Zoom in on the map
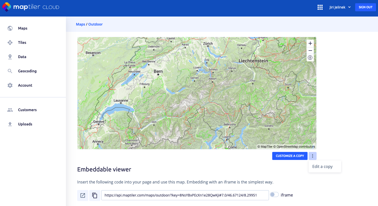The image size is (378, 206). pyautogui.click(x=310, y=43)
